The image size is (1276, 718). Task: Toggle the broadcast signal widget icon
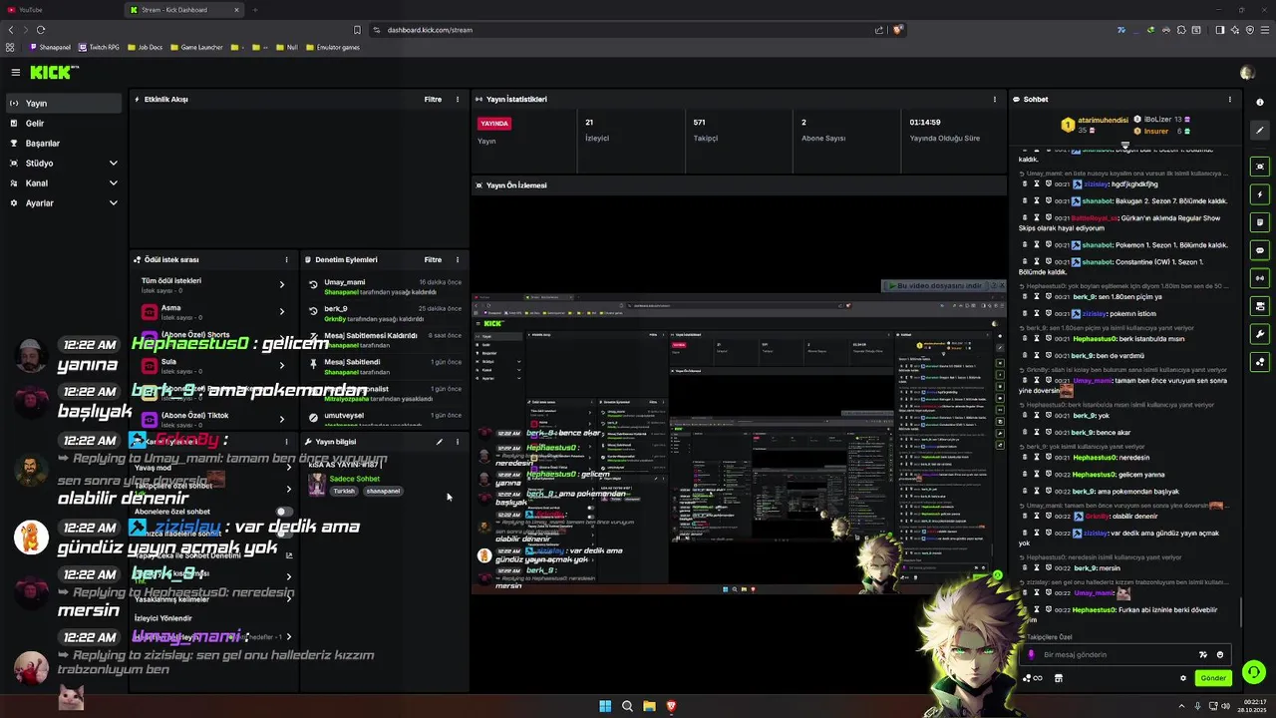[x=1260, y=278]
